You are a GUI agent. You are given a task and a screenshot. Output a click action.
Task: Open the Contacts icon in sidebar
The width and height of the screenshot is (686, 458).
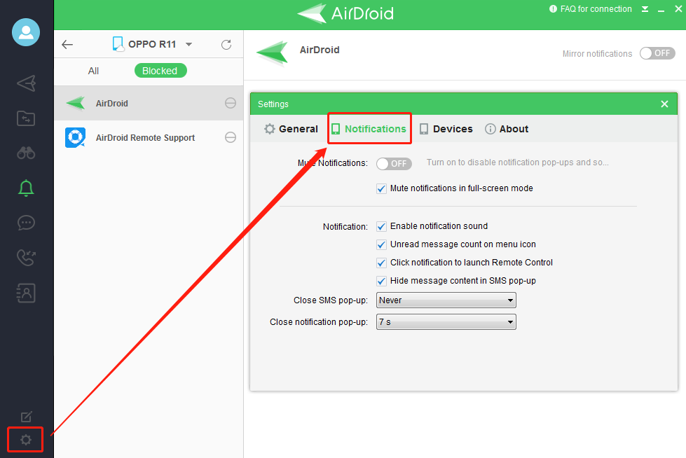[x=26, y=293]
